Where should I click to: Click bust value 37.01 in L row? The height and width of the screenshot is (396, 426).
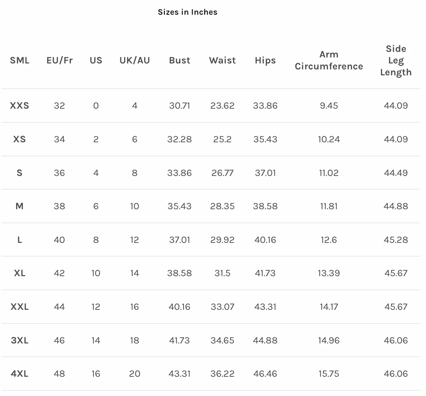(x=180, y=240)
